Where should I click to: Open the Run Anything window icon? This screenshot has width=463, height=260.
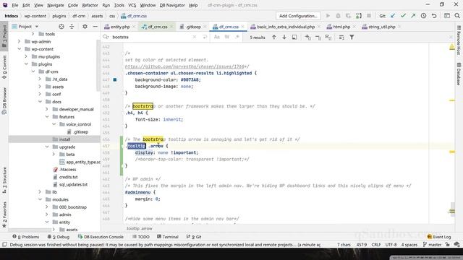(447, 16)
